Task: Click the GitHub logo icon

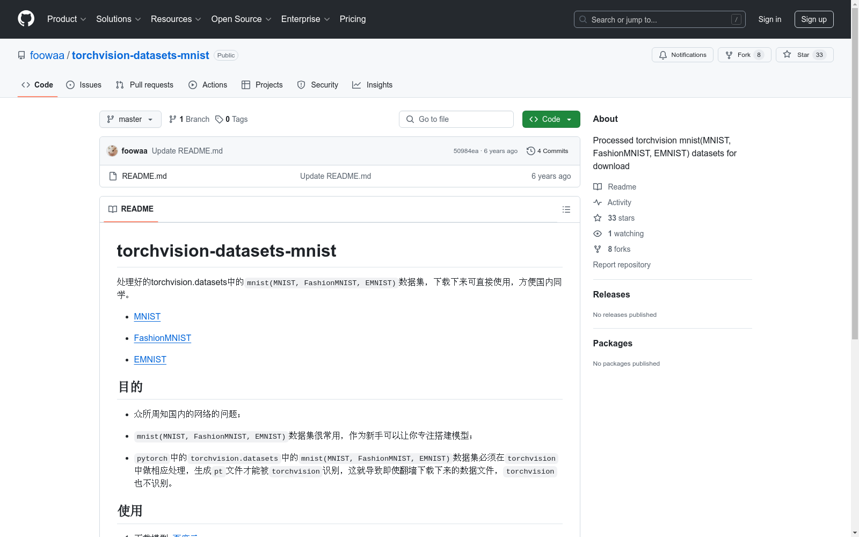Action: coord(26,19)
